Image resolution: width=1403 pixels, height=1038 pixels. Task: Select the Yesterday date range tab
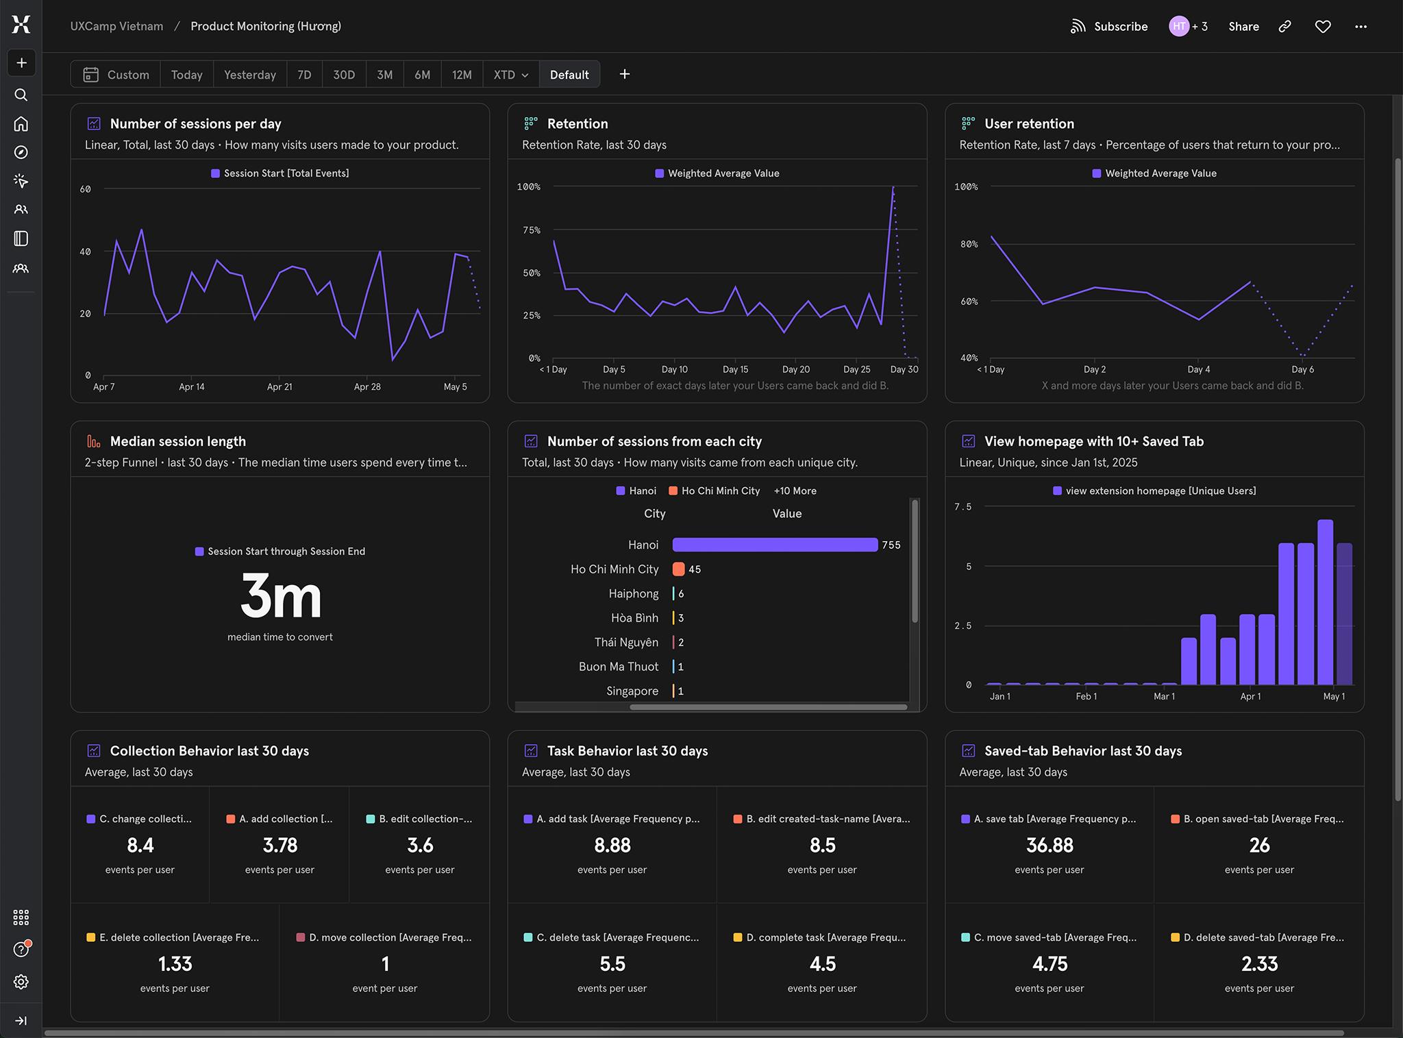click(249, 75)
